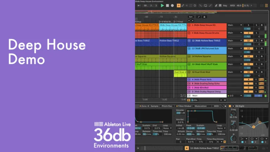
Task: Click the Session Record circle button
Action: [195, 6]
